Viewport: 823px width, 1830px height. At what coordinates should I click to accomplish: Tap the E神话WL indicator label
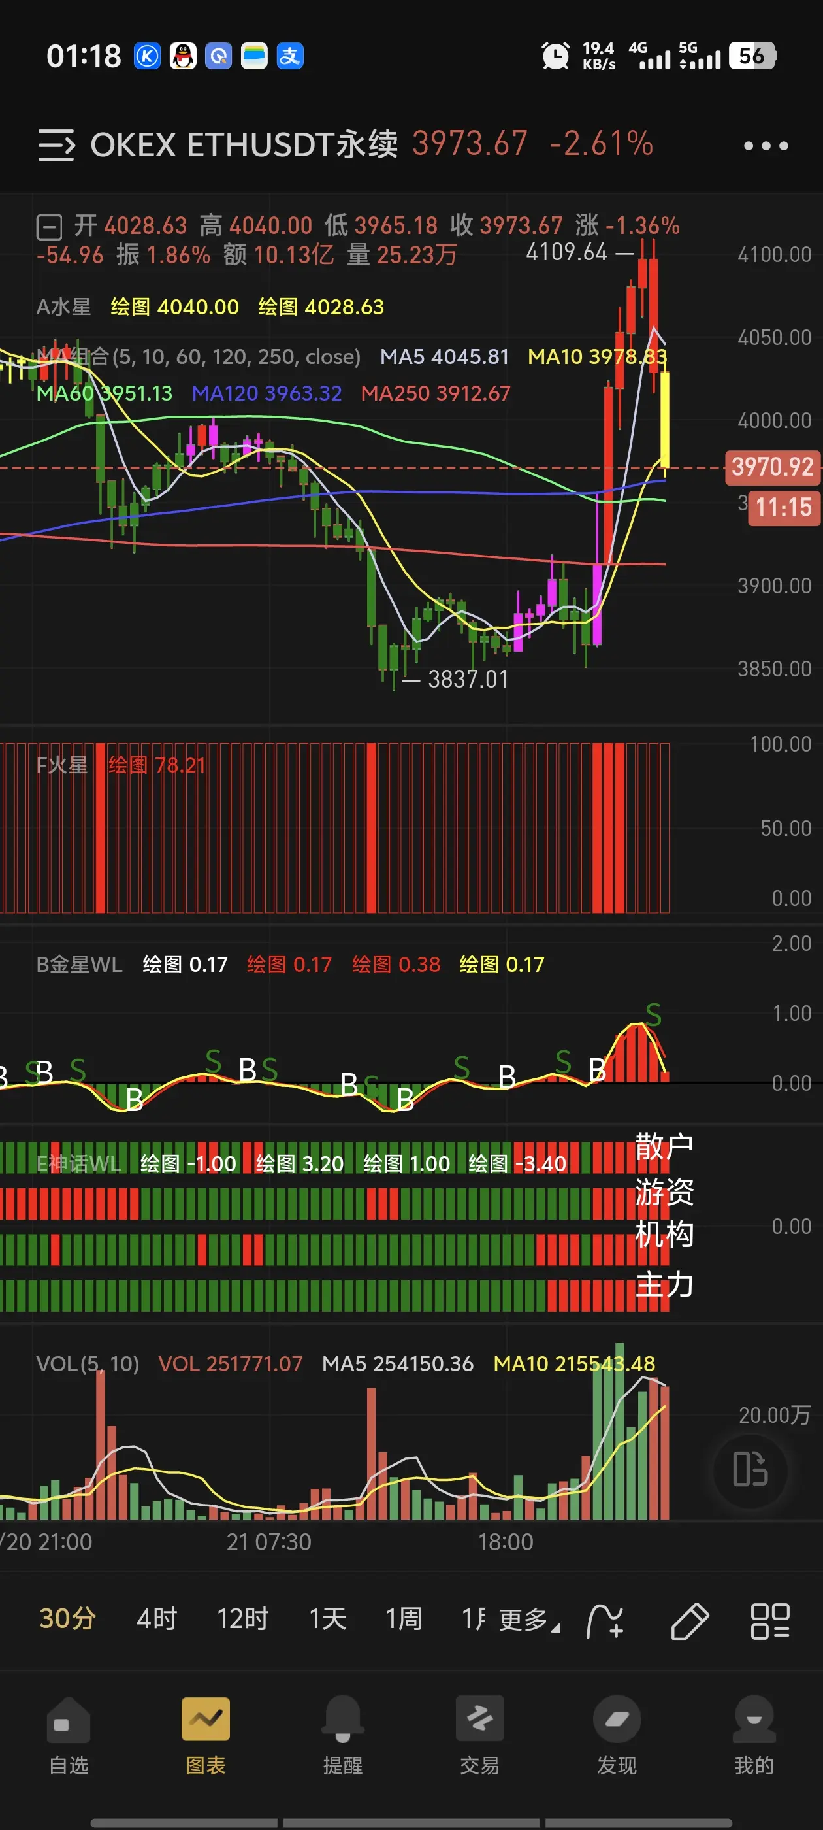[79, 1163]
